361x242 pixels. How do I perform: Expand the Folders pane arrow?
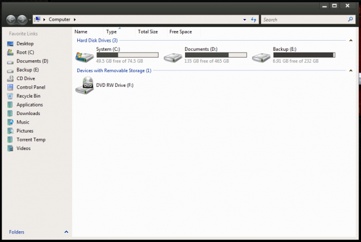point(67,232)
